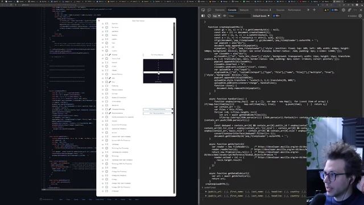Open the Network tab
Screen dimensions: 364x205
244,10
